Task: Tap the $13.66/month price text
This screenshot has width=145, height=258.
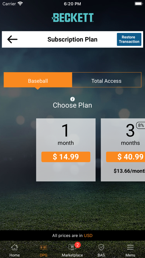Action: click(129, 171)
